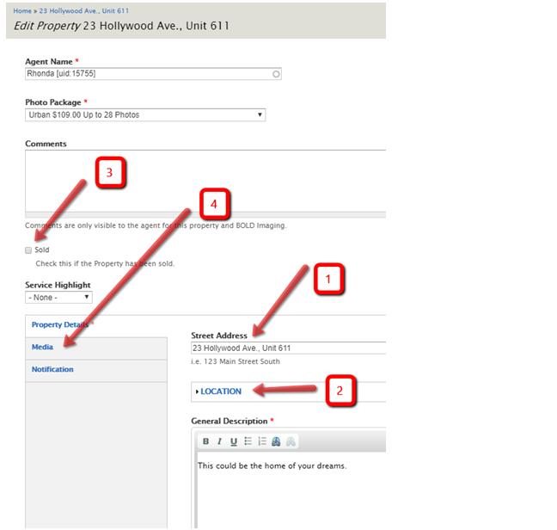The height and width of the screenshot is (530, 557).
Task: Select the Property Details tab
Action: [x=60, y=324]
